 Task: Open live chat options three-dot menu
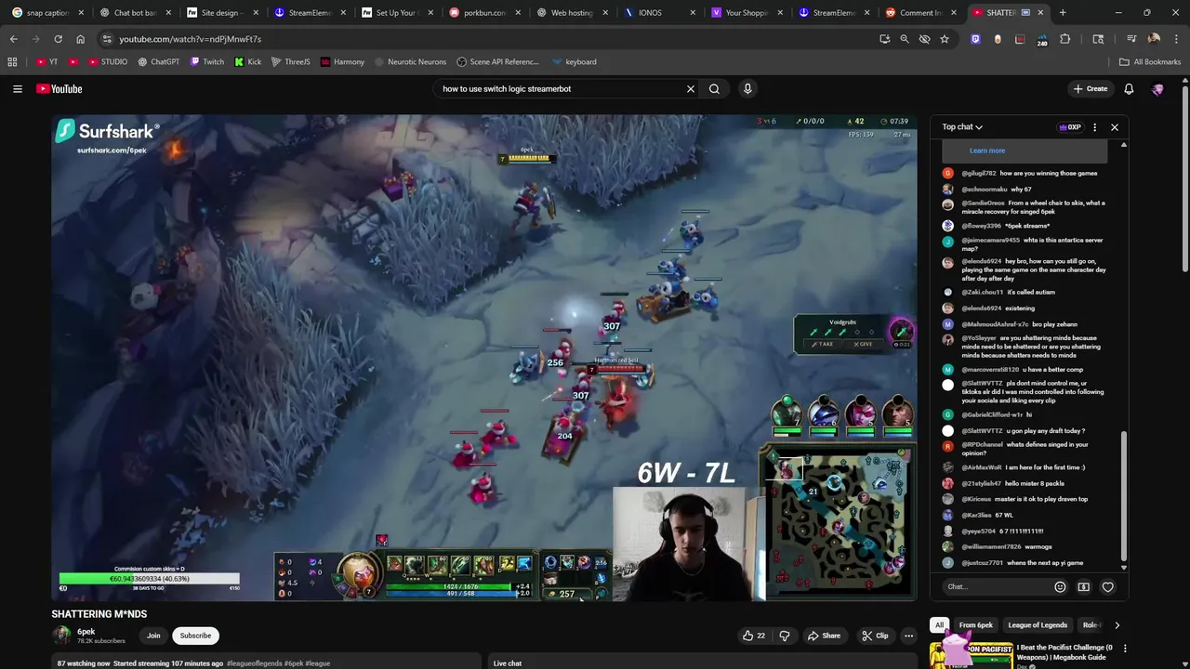coord(1094,127)
